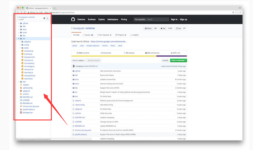Switch to the Issues tab

click(x=88, y=35)
